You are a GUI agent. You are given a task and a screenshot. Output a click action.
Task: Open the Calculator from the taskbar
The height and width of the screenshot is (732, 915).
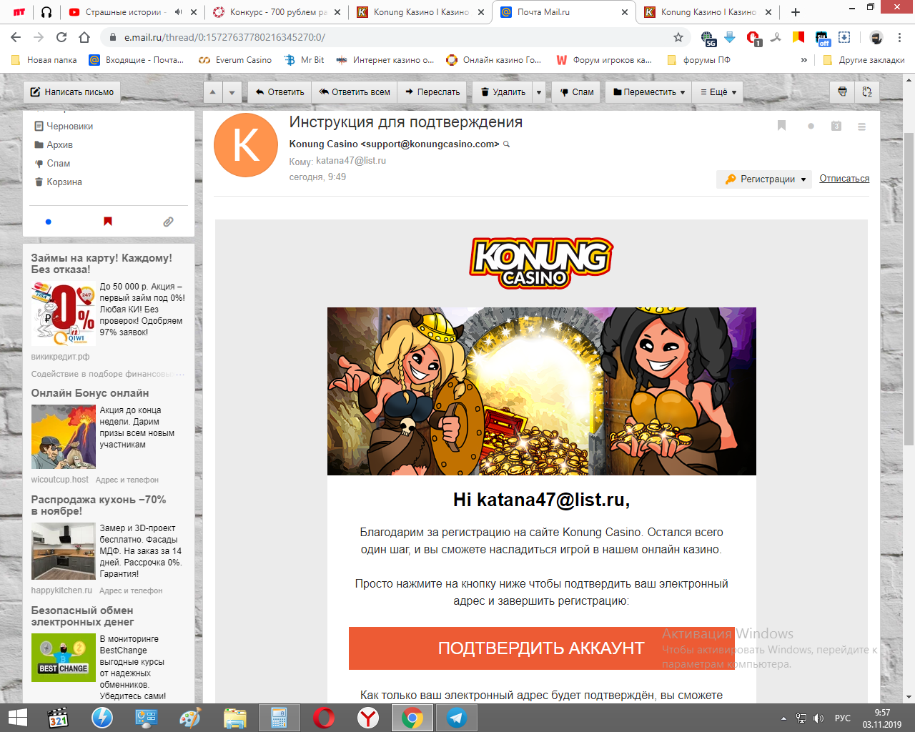click(x=279, y=718)
